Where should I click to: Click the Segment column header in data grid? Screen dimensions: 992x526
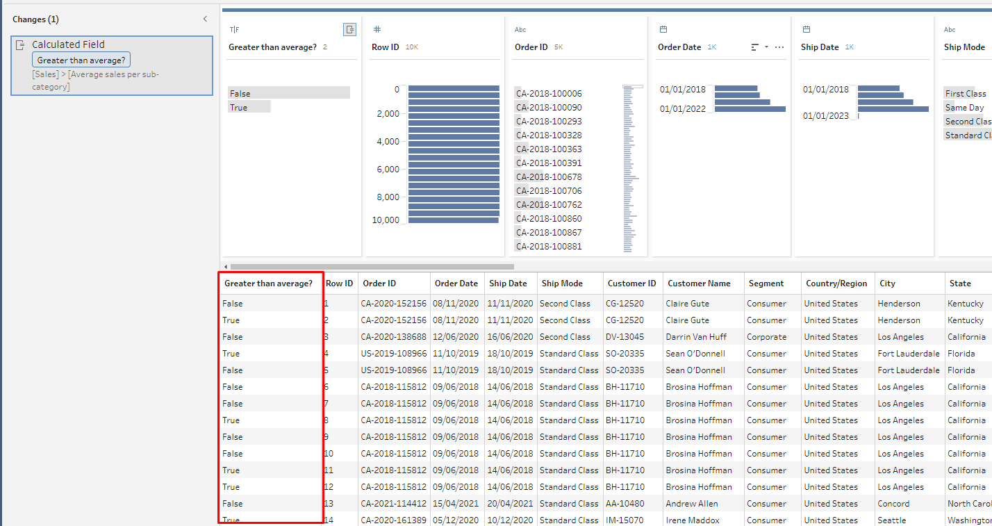point(766,283)
